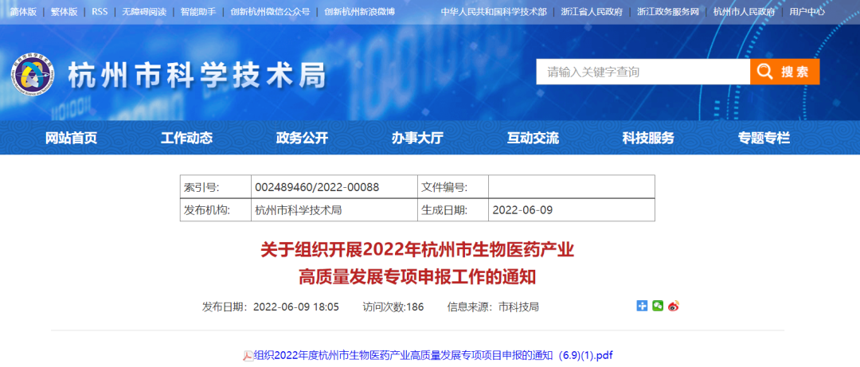Open the 智能助手 assistant link
This screenshot has height=367, width=860.
(198, 11)
